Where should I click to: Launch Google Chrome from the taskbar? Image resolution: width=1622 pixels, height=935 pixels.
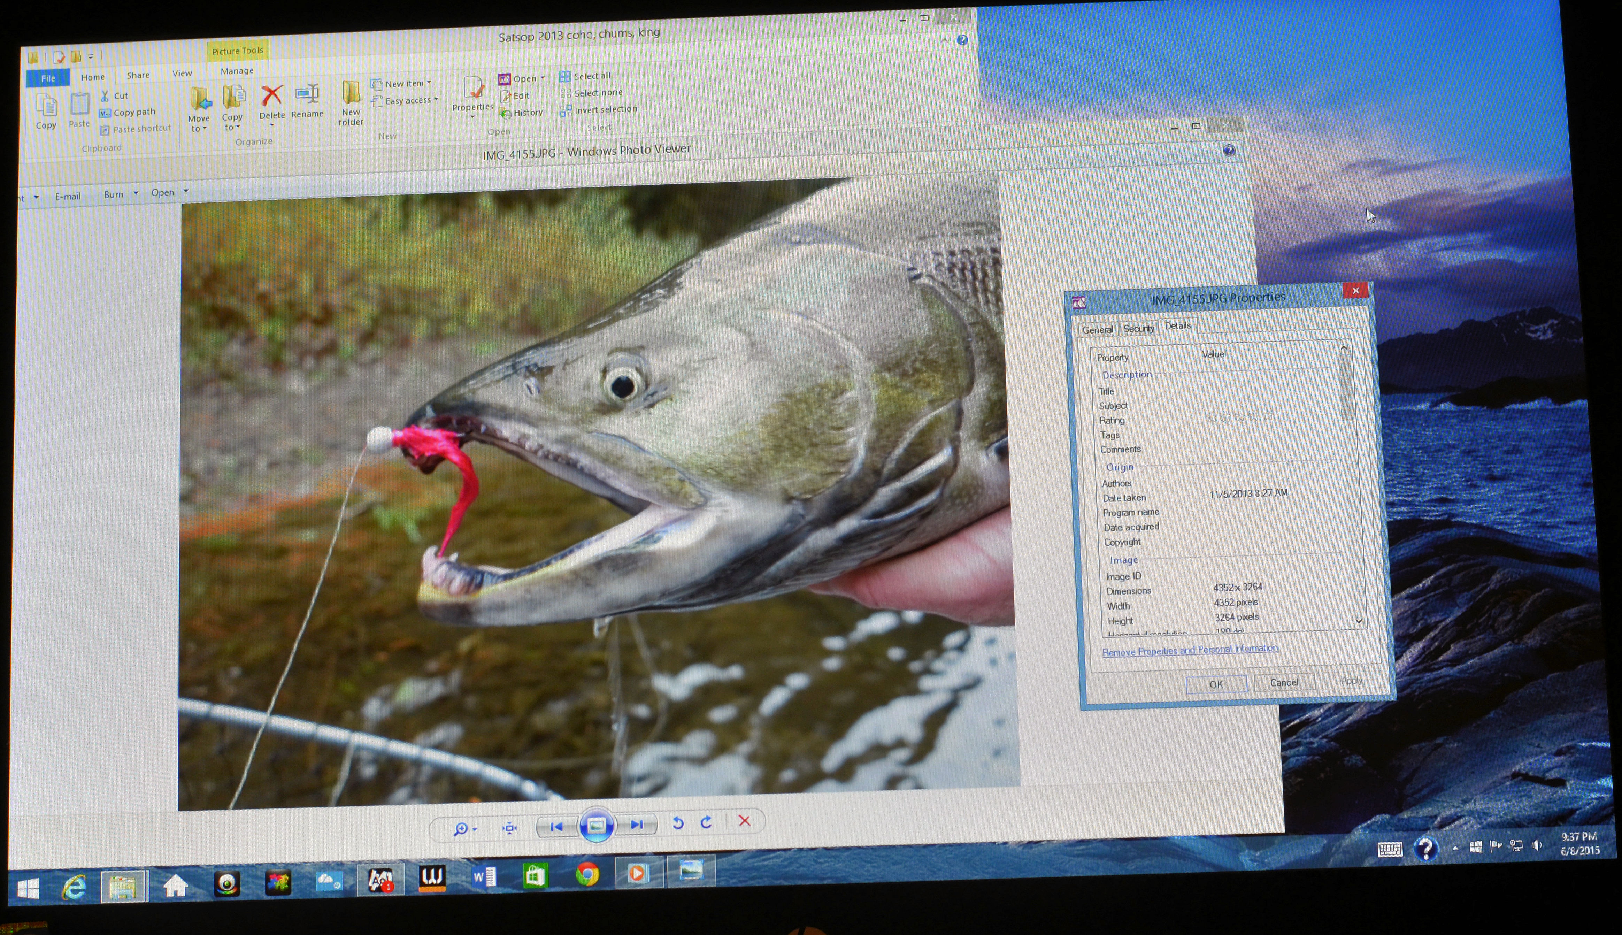(x=587, y=874)
